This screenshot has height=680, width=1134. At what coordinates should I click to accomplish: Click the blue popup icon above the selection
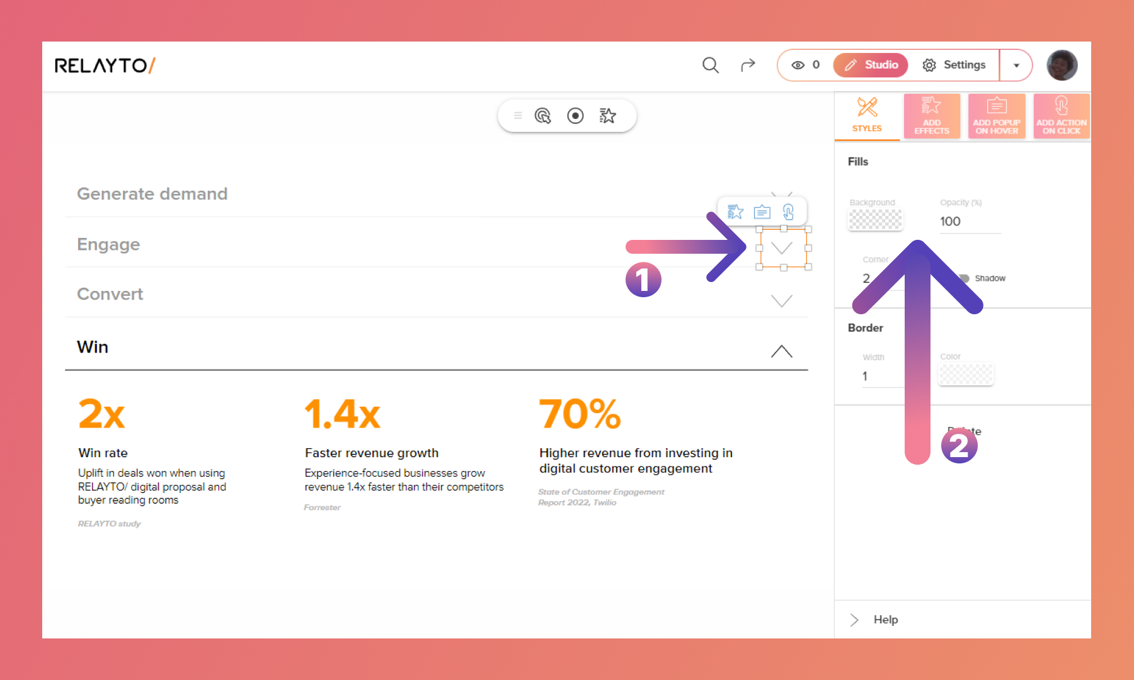(x=762, y=212)
